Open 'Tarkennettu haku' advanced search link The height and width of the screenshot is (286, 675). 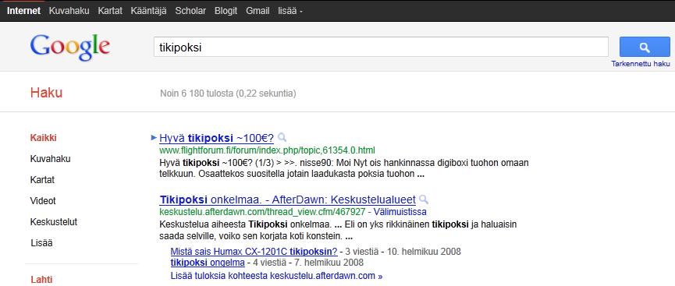pyautogui.click(x=641, y=64)
